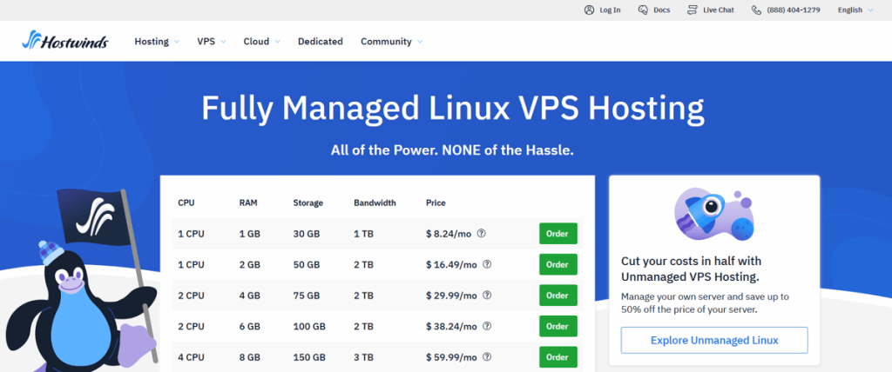Screen dimensions: 892x372
Task: Click the help icon next to $29.99/mo
Action: pyautogui.click(x=487, y=296)
